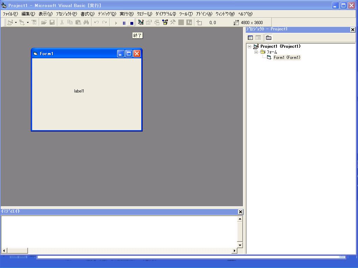Close the running Form1 window
Viewport: 358px width, 268px height.
[x=137, y=53]
